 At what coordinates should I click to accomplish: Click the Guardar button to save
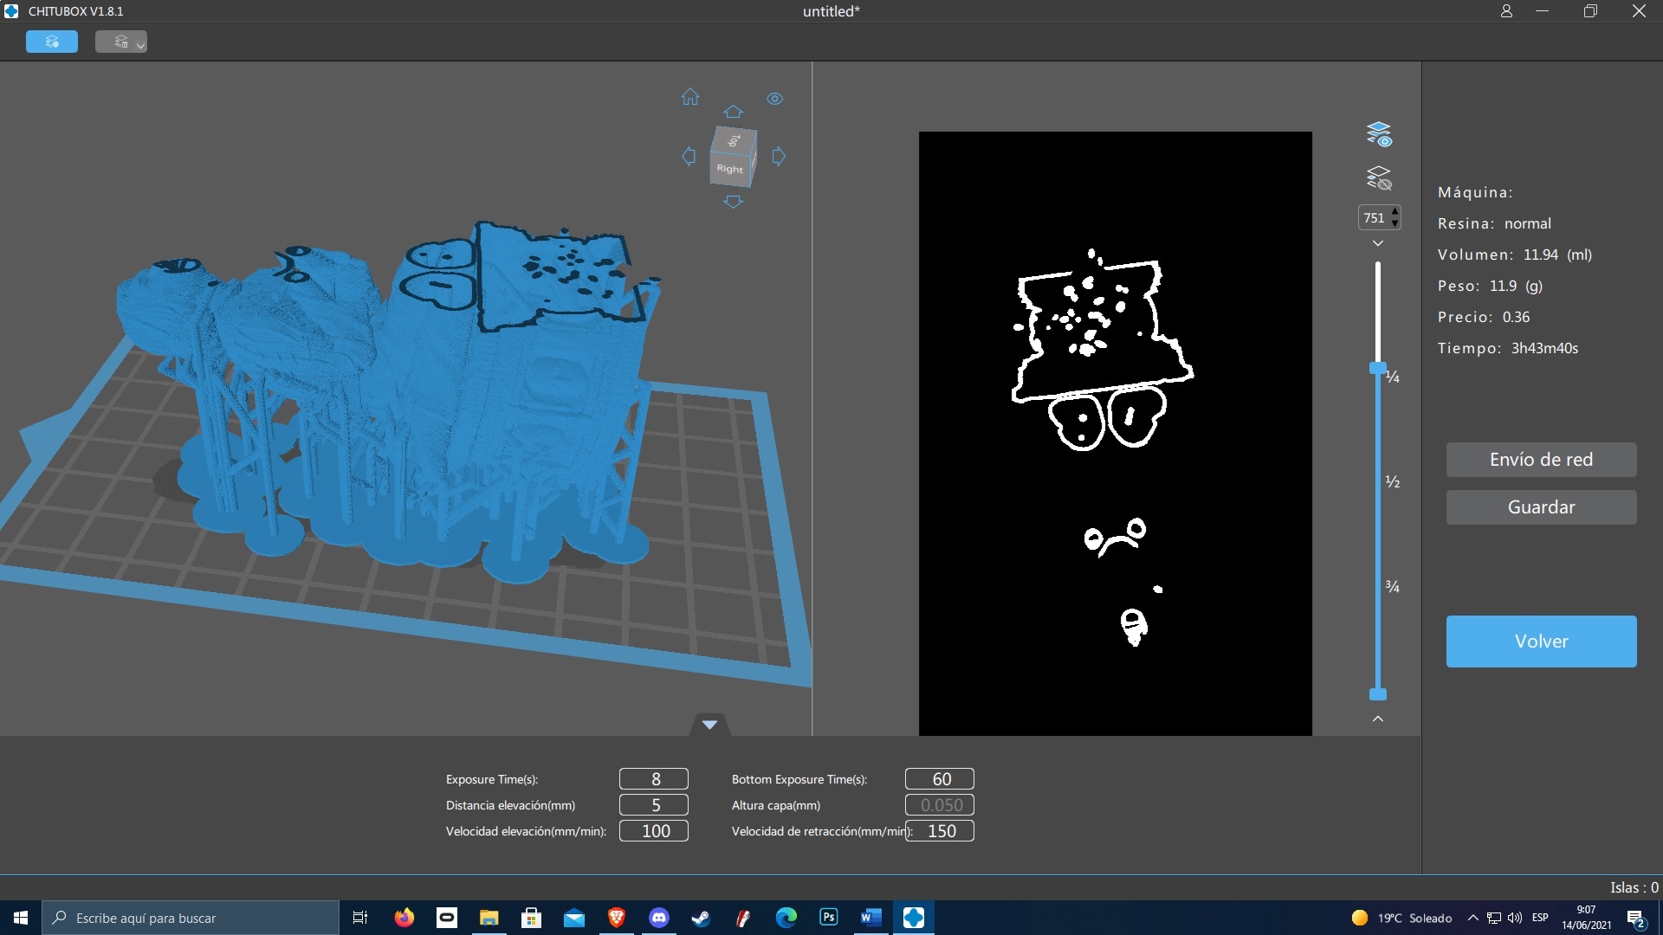coord(1541,506)
